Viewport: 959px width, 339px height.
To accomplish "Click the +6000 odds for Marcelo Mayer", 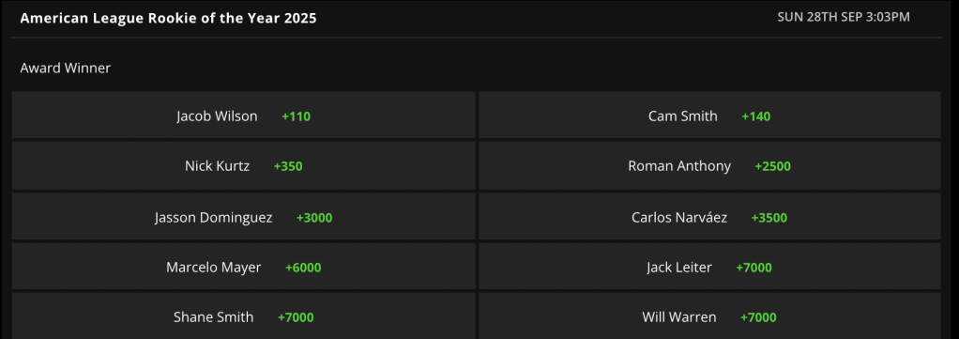I will click(x=303, y=268).
